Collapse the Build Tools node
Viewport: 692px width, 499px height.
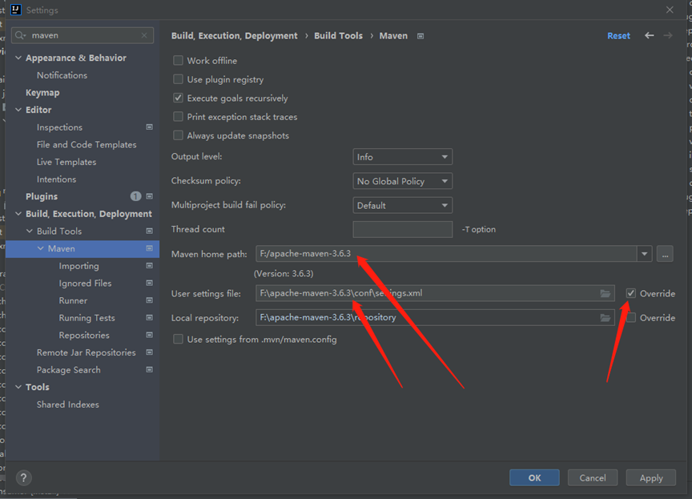[x=30, y=231]
